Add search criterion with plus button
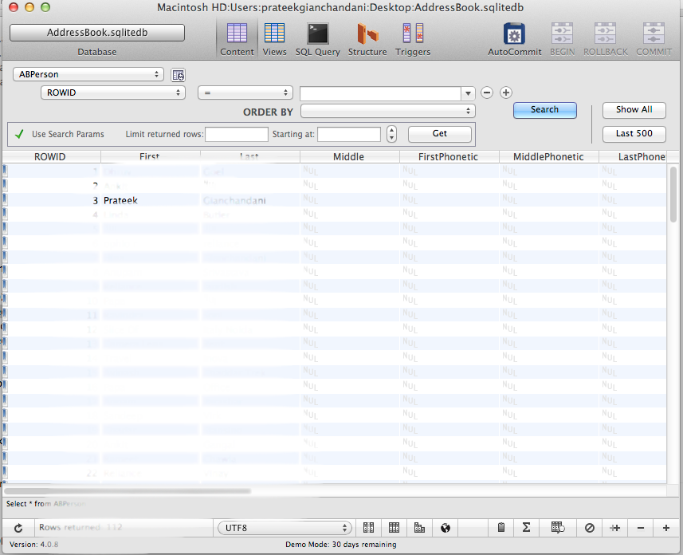This screenshot has width=683, height=555. pyautogui.click(x=505, y=92)
